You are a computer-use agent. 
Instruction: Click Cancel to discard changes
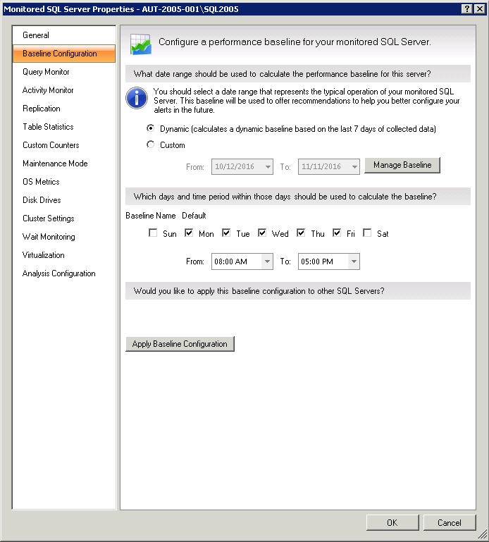(450, 523)
